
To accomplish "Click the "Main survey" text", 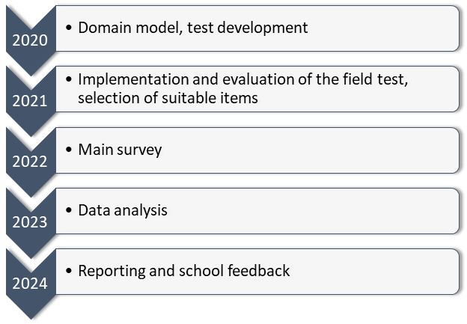I will point(120,150).
